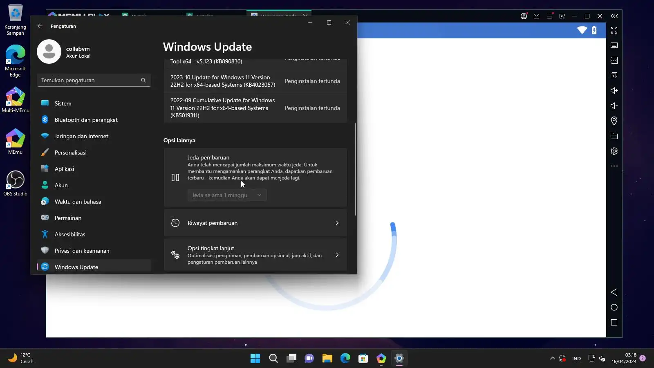Show more MEmu sidebar tools (three dots)
The height and width of the screenshot is (368, 654).
[x=614, y=166]
